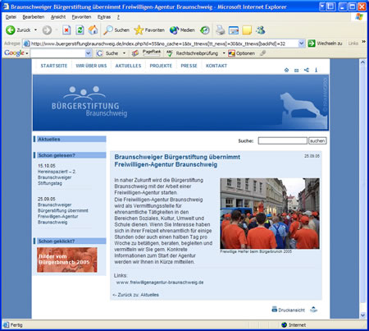The height and width of the screenshot is (331, 369).
Task: Open PRESSE navigation item
Action: [189, 66]
